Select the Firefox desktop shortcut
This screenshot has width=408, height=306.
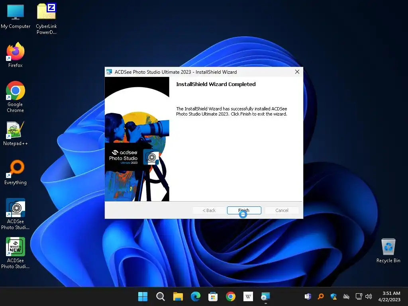pyautogui.click(x=16, y=55)
